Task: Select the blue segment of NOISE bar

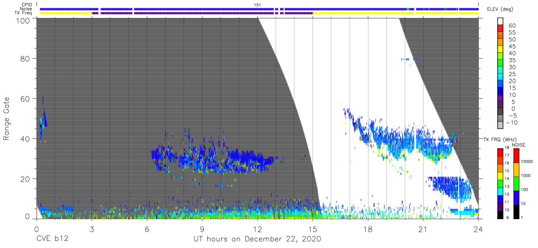Action: pos(517,197)
